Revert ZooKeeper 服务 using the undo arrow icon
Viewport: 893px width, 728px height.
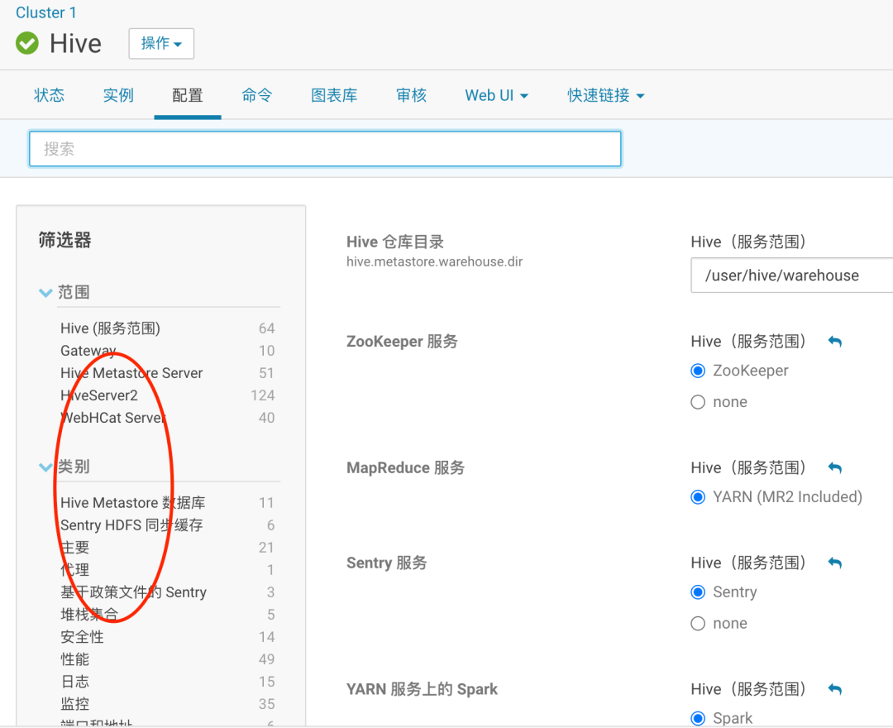click(835, 342)
